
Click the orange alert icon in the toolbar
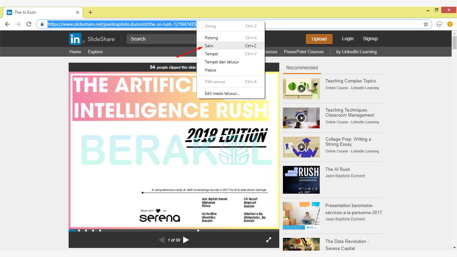point(450,24)
